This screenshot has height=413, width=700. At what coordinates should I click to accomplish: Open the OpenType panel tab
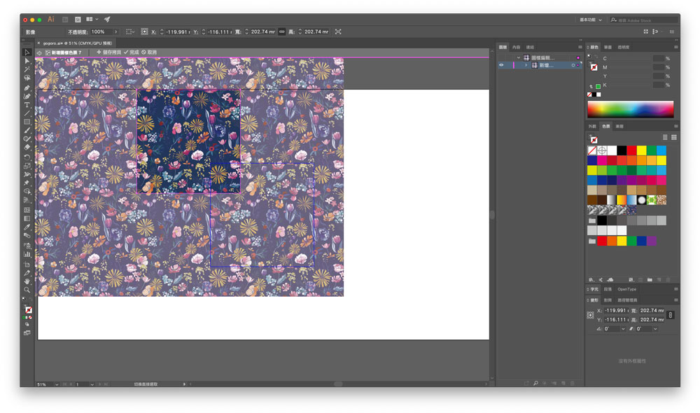[x=627, y=289]
